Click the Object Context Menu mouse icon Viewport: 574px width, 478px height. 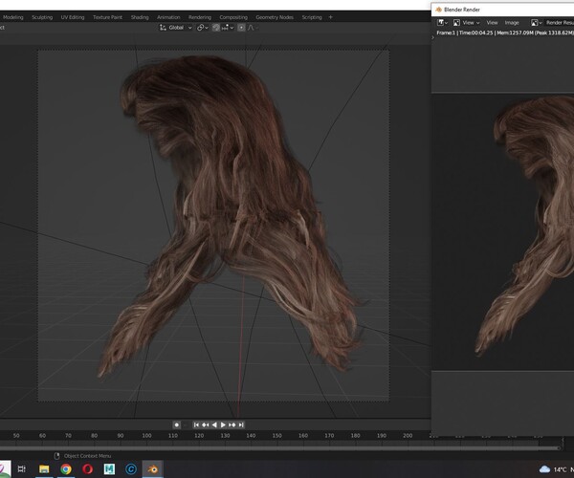pos(56,456)
